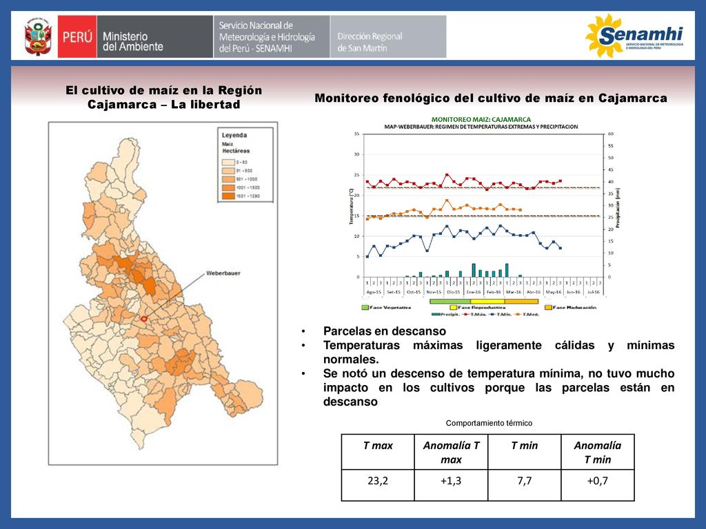Select the Dirección Regional de San Martín block

click(388, 37)
